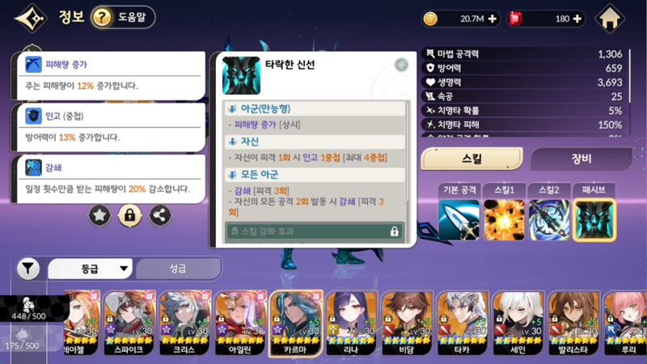Go to the home screen icon
The image size is (647, 364).
point(610,19)
